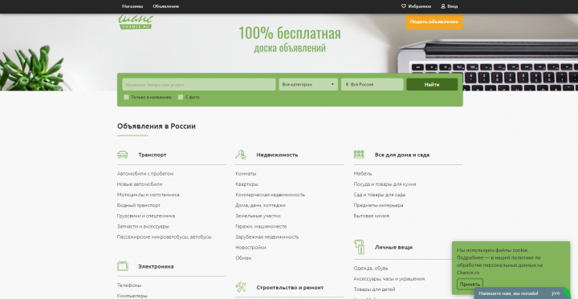Open Аксессуары, часы и украшения link

coord(389,279)
